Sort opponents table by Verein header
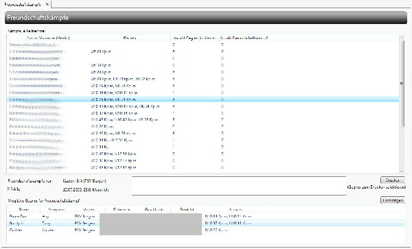 coord(89,210)
